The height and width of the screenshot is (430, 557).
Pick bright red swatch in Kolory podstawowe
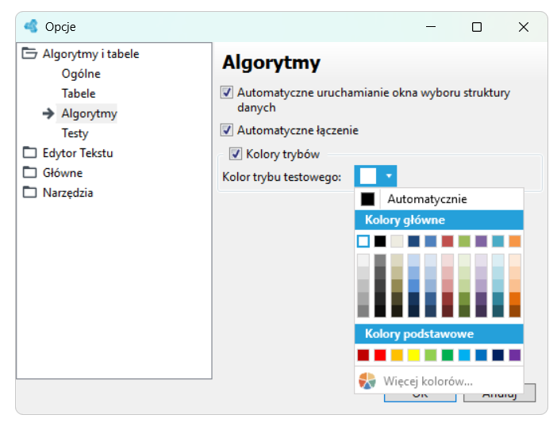[x=380, y=355]
